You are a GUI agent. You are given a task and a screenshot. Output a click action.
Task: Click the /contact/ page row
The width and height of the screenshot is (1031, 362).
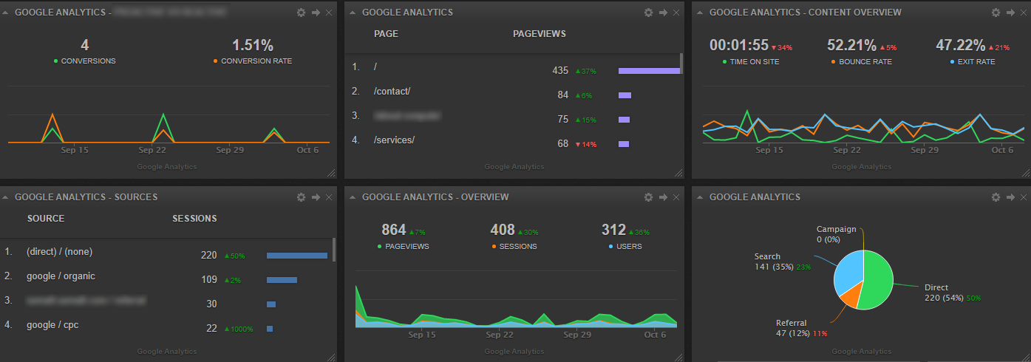click(514, 95)
